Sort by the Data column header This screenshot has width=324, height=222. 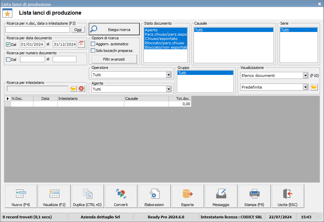click(x=45, y=99)
